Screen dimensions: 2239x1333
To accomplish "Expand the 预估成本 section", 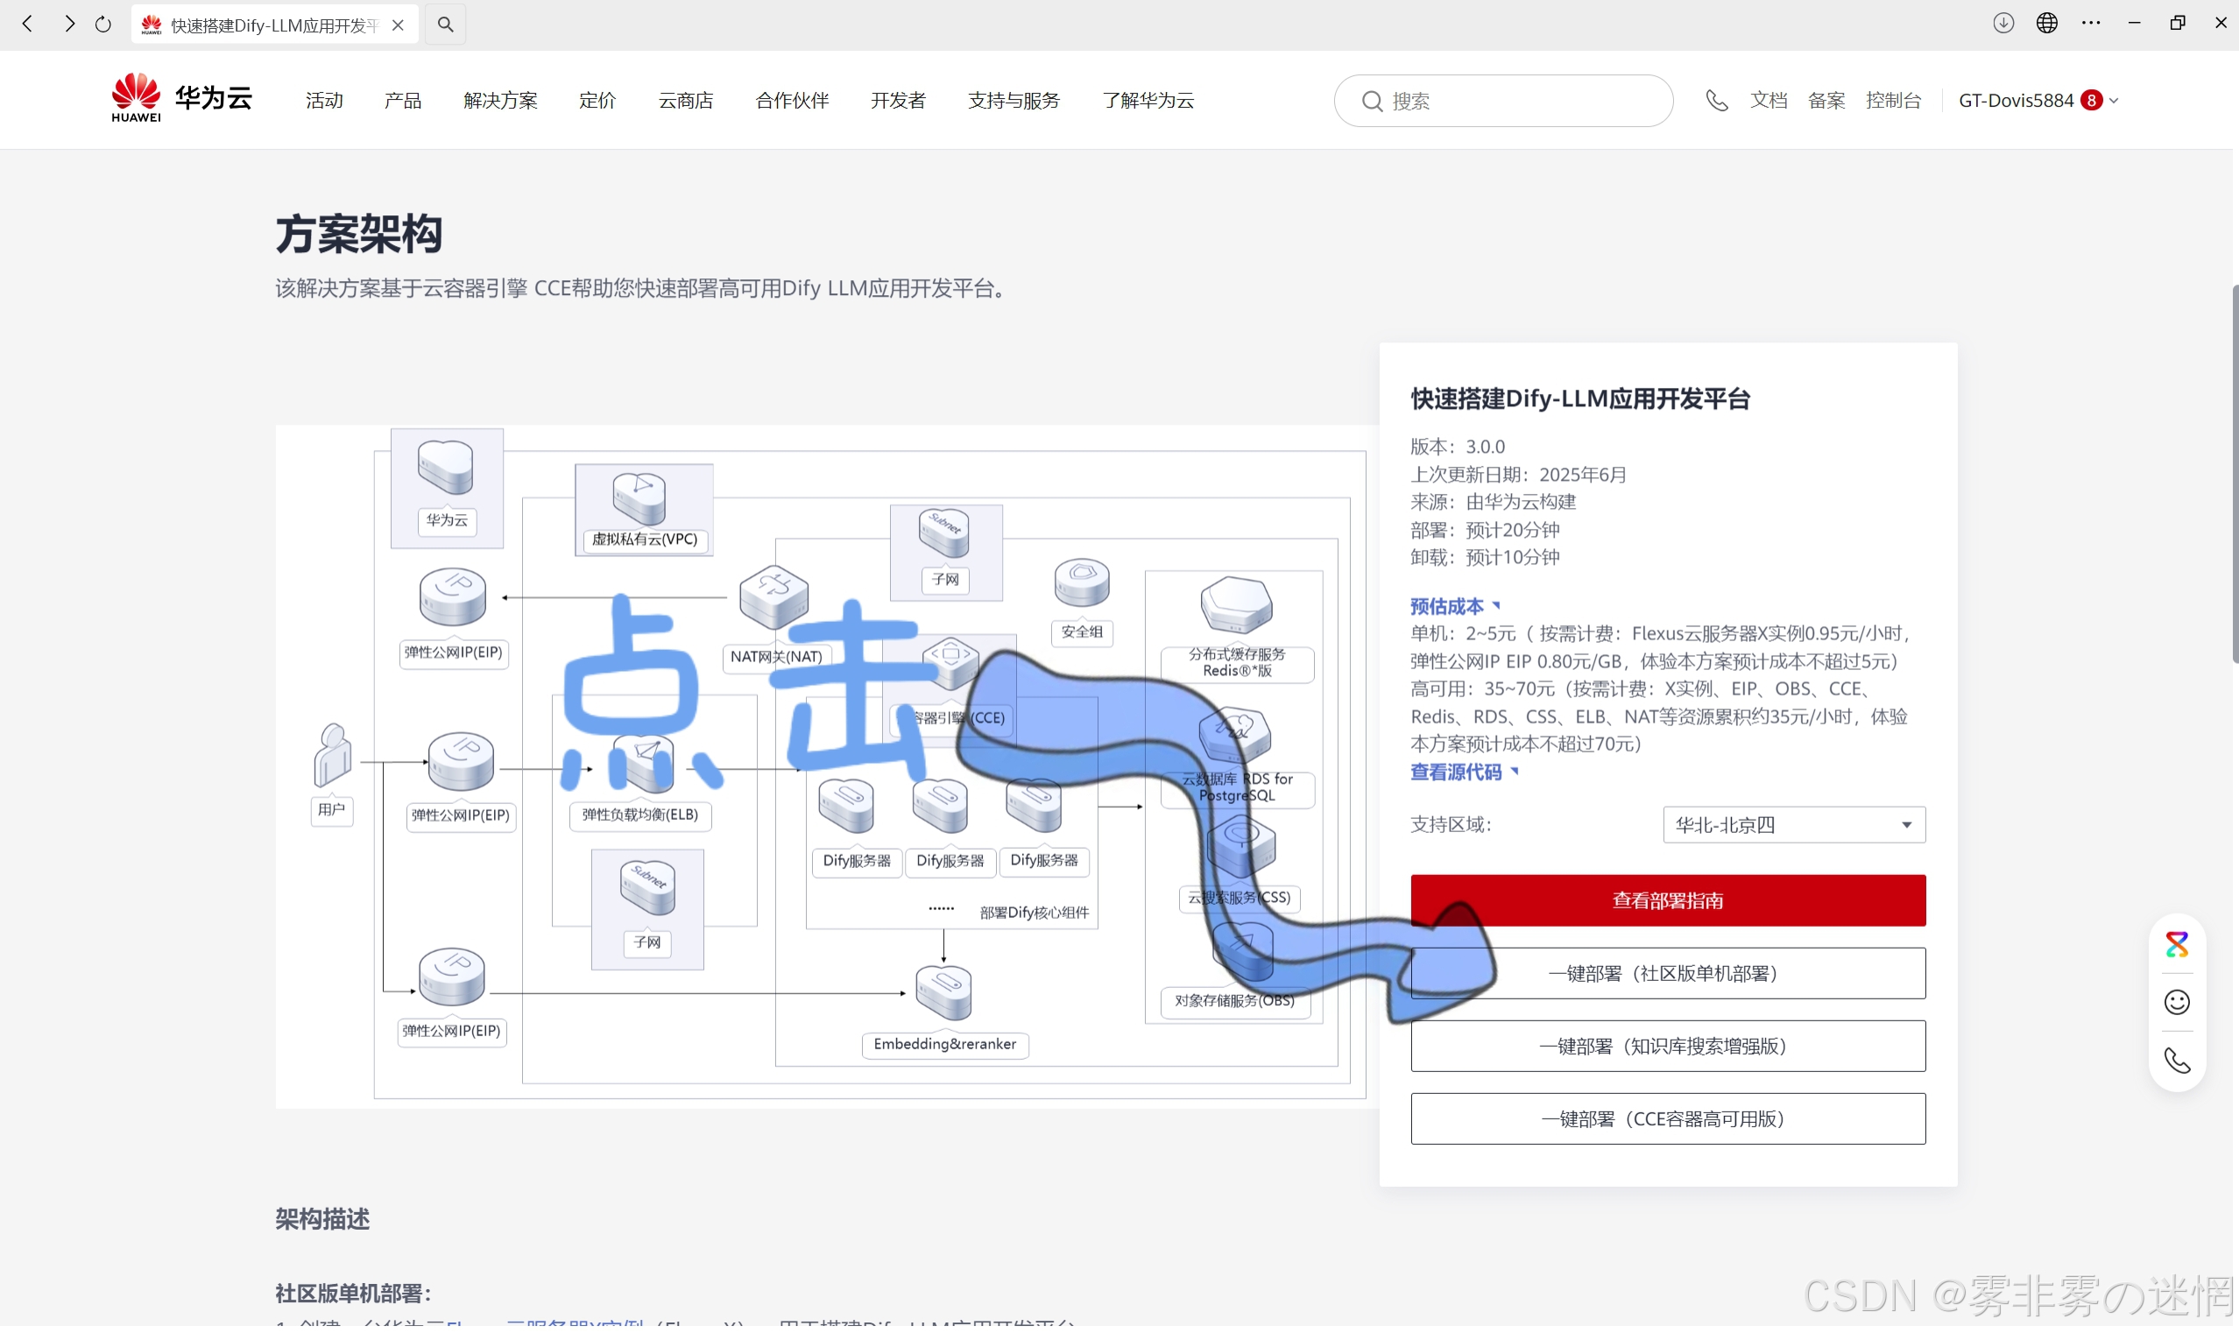I will tap(1455, 606).
